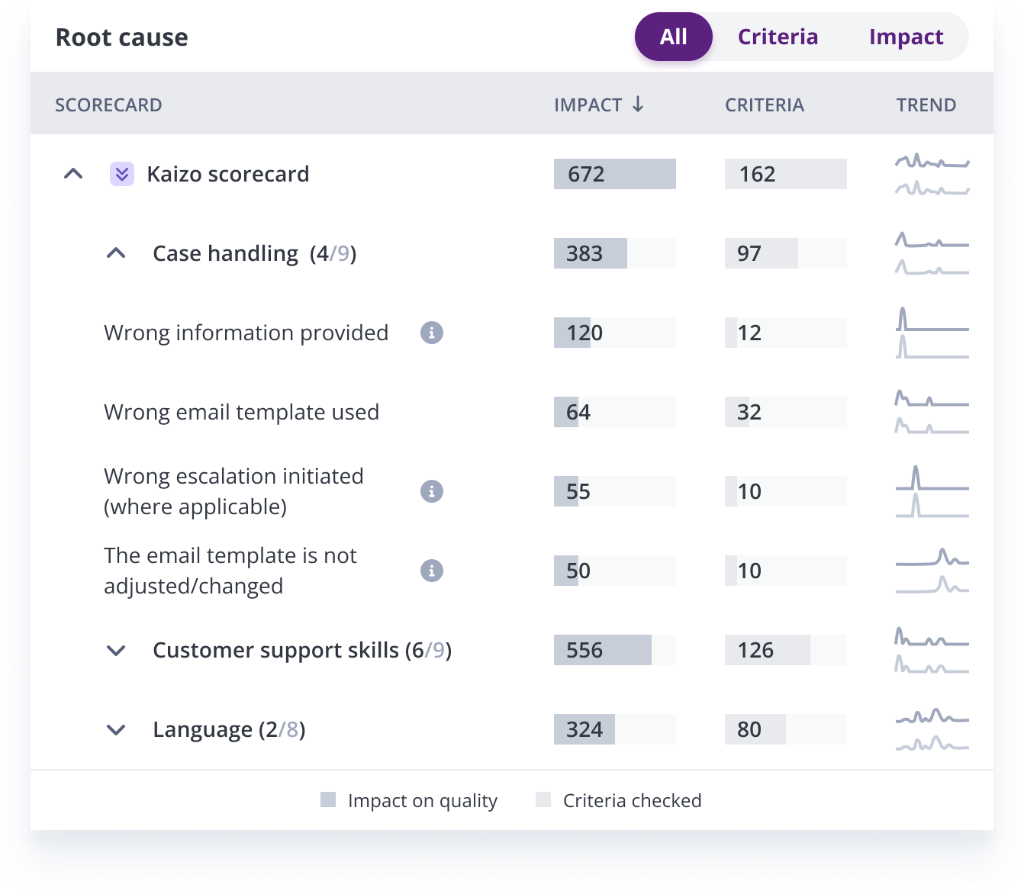Click the Kaizo scorecard purple double-chevron icon
The width and height of the screenshot is (1024, 891).
point(122,174)
